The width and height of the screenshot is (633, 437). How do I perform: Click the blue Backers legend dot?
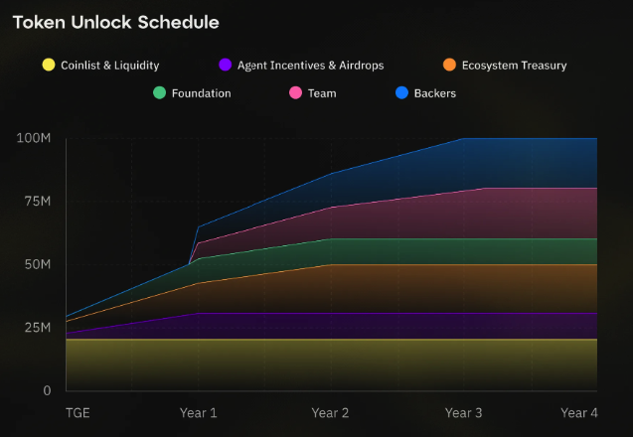click(401, 93)
